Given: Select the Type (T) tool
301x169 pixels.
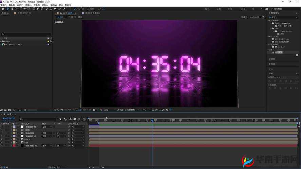Looking at the screenshot, I should (x=42, y=9).
